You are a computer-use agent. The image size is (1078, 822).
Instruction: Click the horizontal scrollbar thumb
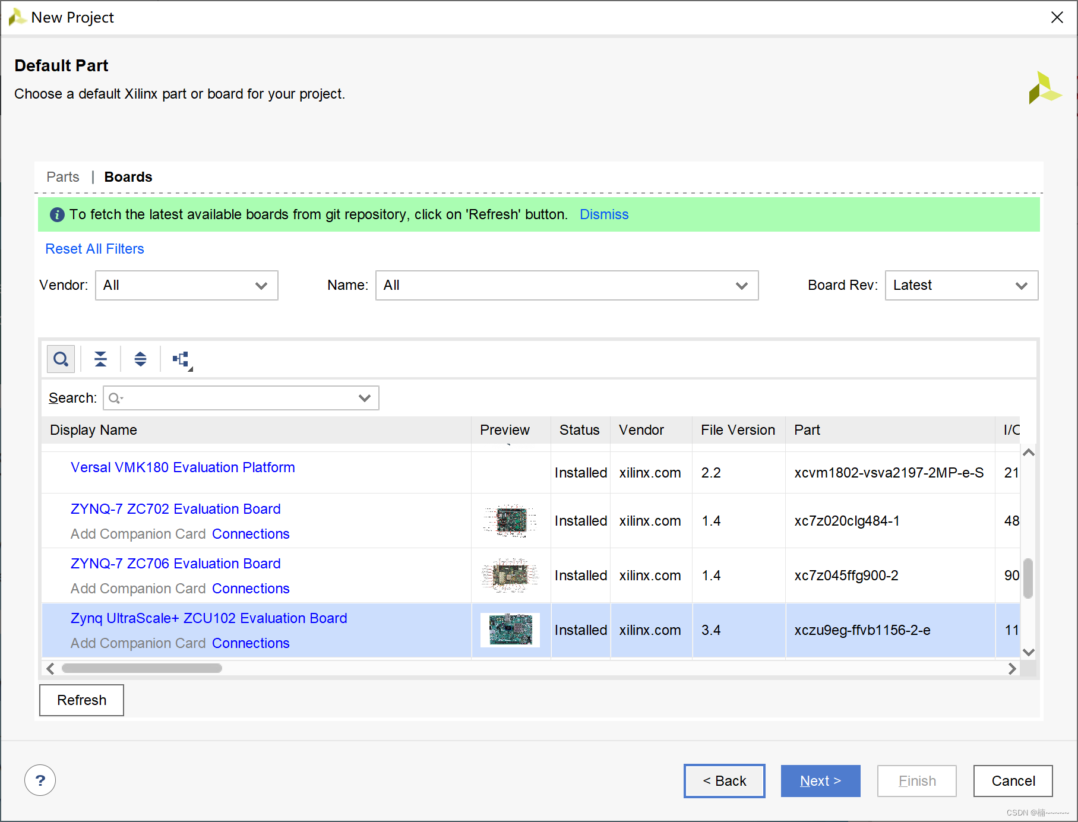[142, 668]
